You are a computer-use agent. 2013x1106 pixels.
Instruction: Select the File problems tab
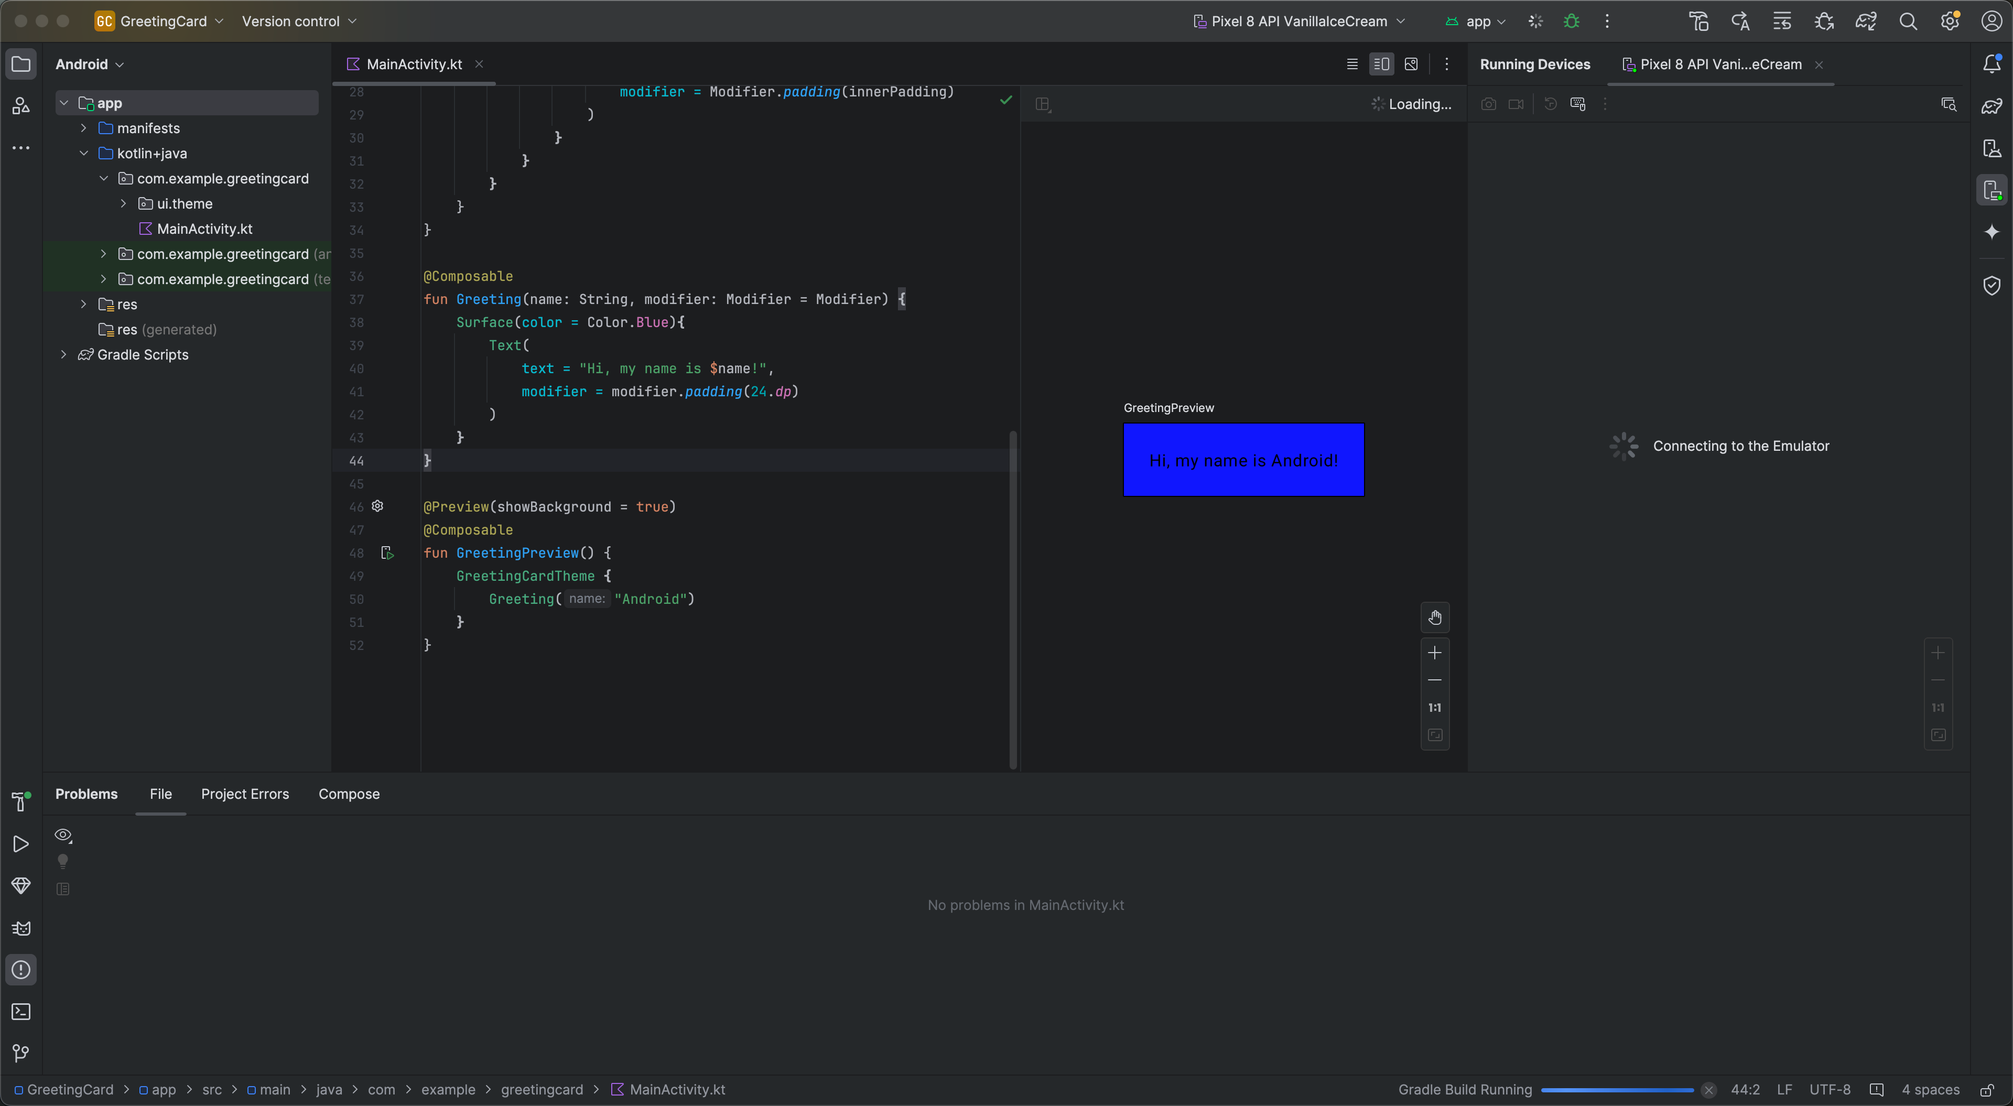[x=160, y=794]
